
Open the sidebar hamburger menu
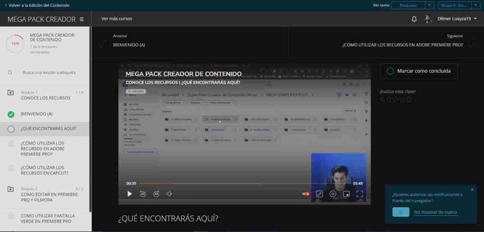[x=82, y=19]
